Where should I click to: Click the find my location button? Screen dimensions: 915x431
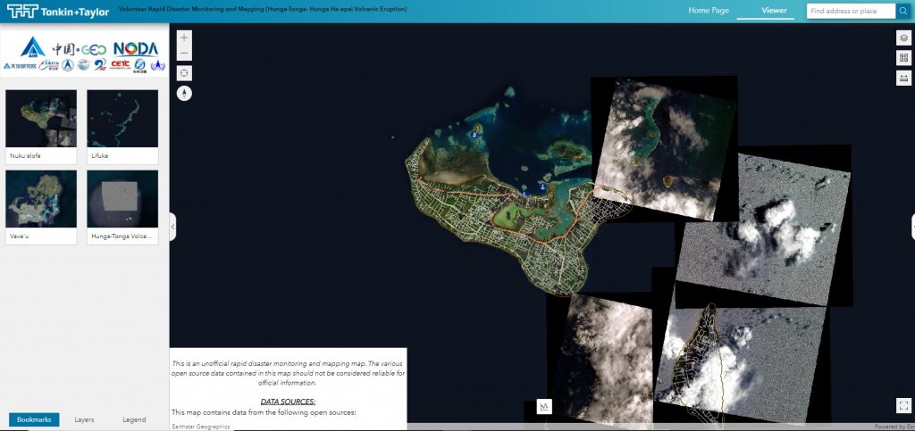(184, 73)
